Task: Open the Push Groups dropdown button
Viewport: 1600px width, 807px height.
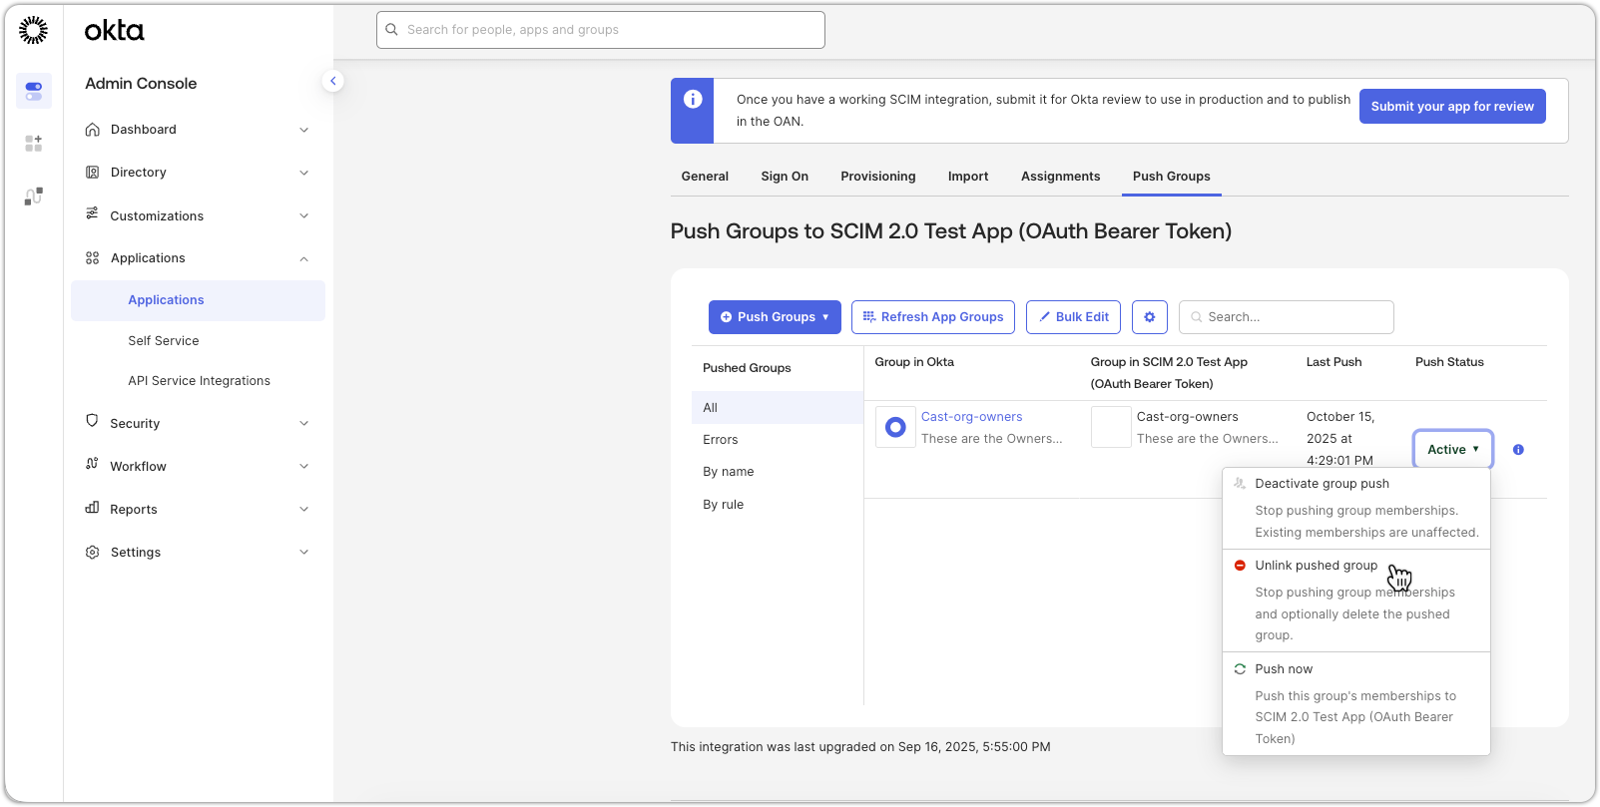Action: tap(775, 317)
